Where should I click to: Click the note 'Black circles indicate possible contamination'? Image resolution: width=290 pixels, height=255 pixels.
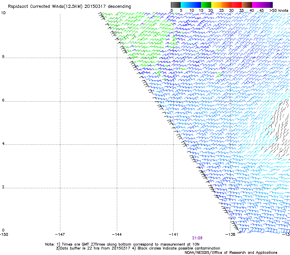pos(179,248)
